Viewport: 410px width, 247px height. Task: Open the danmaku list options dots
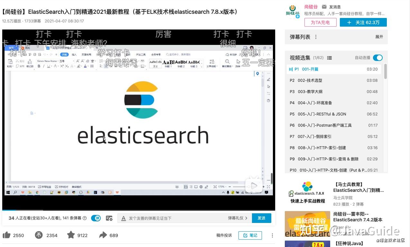pyautogui.click(x=316, y=37)
